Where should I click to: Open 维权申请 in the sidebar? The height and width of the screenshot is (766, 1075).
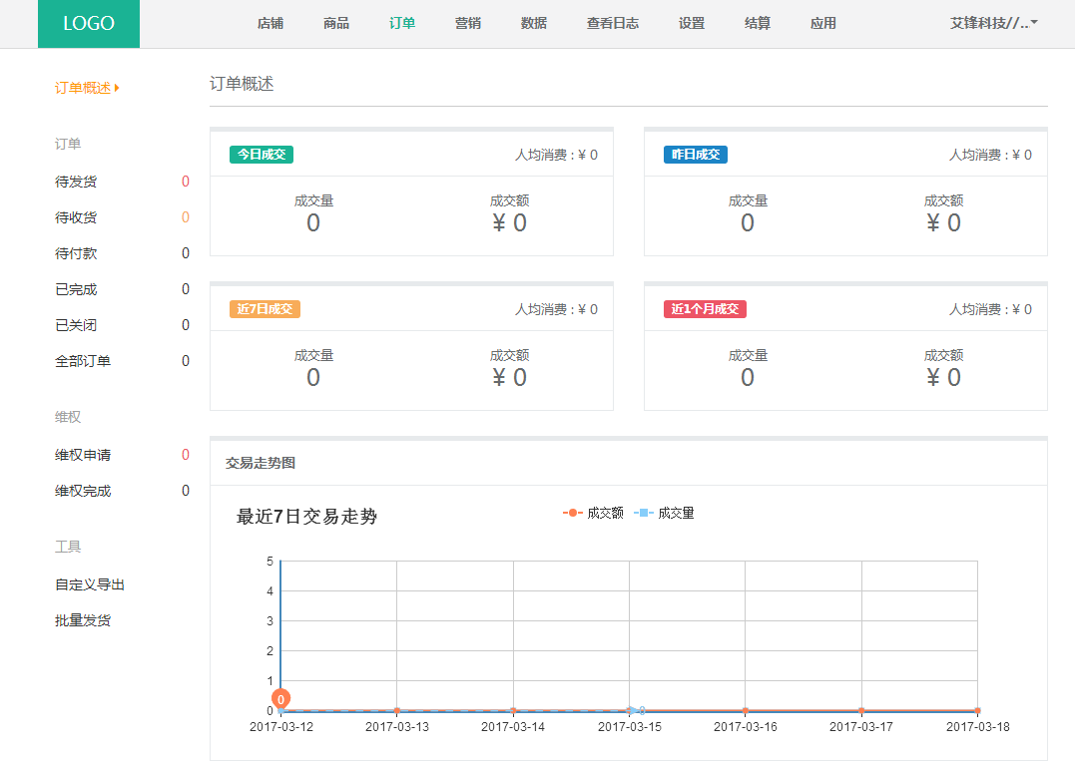83,455
